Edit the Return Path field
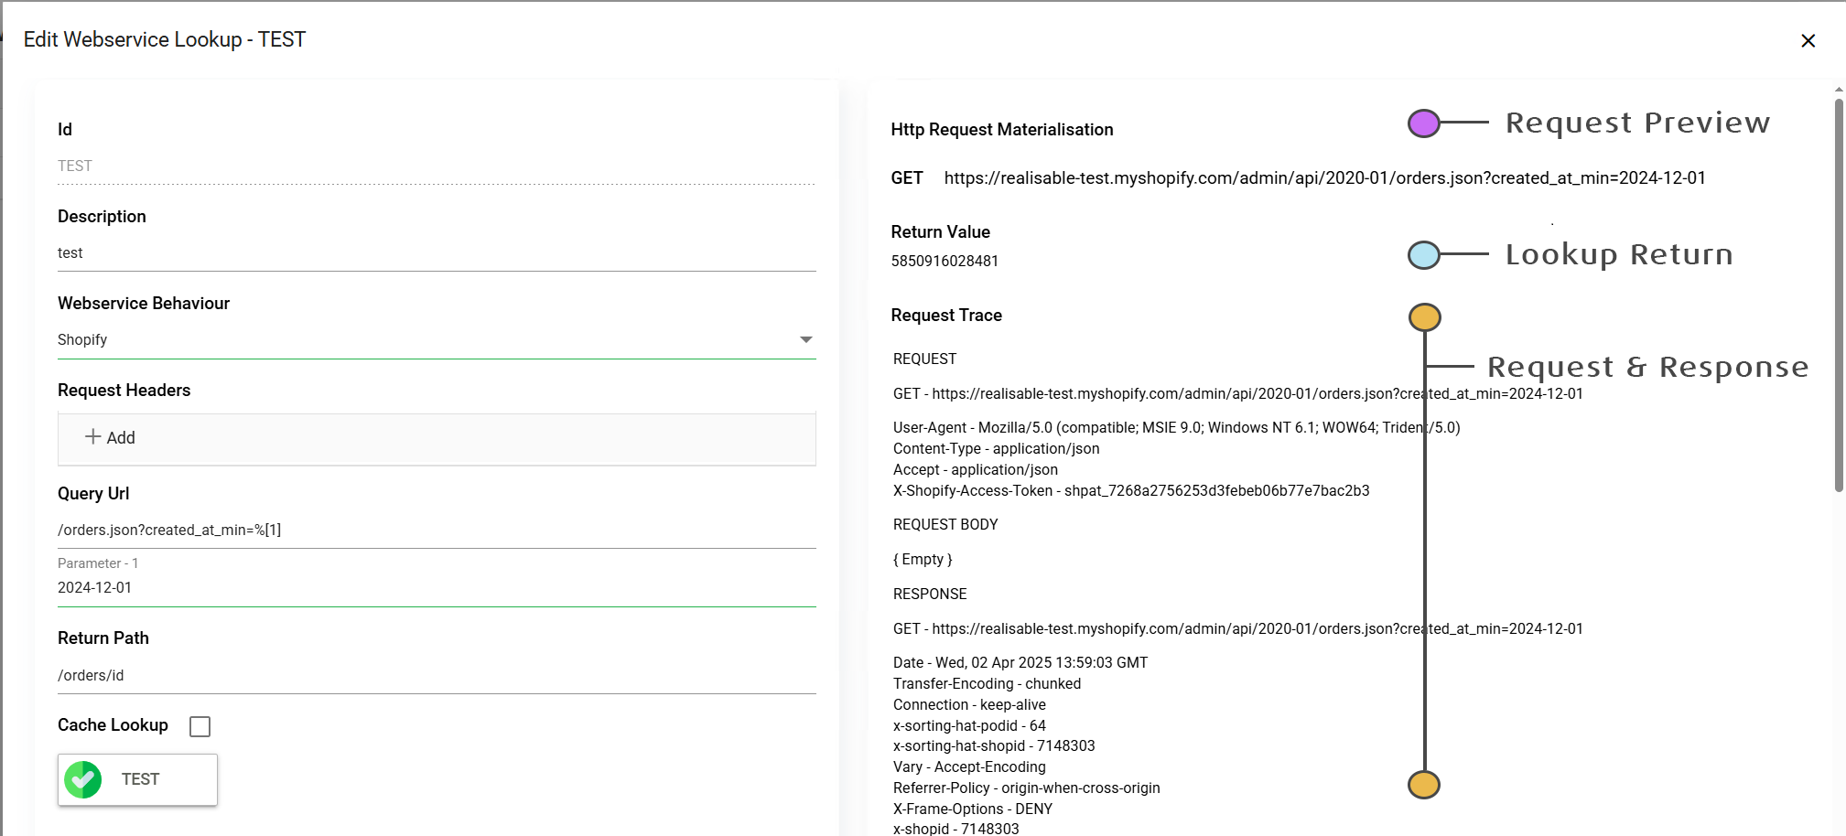Viewport: 1846px width, 836px height. coord(436,675)
